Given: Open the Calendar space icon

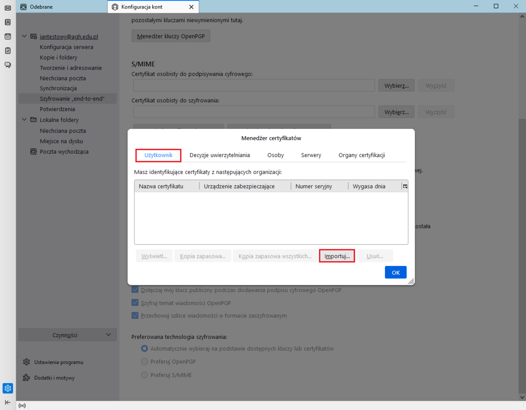Looking at the screenshot, I should 7,36.
